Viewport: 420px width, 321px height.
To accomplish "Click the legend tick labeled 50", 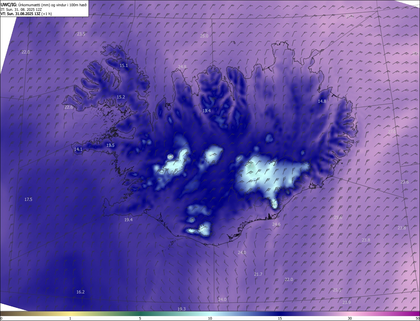I will point(417,319).
